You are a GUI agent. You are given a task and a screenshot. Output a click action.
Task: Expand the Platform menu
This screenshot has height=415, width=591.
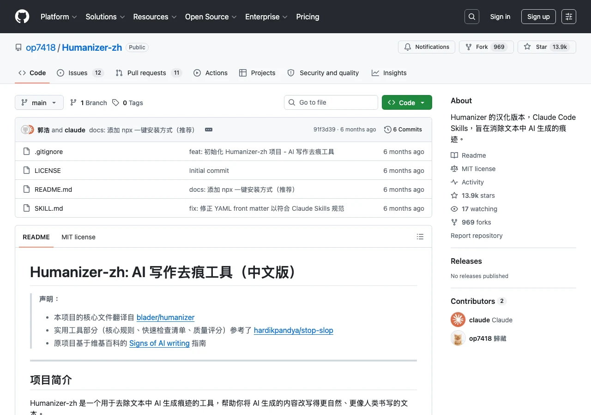58,17
